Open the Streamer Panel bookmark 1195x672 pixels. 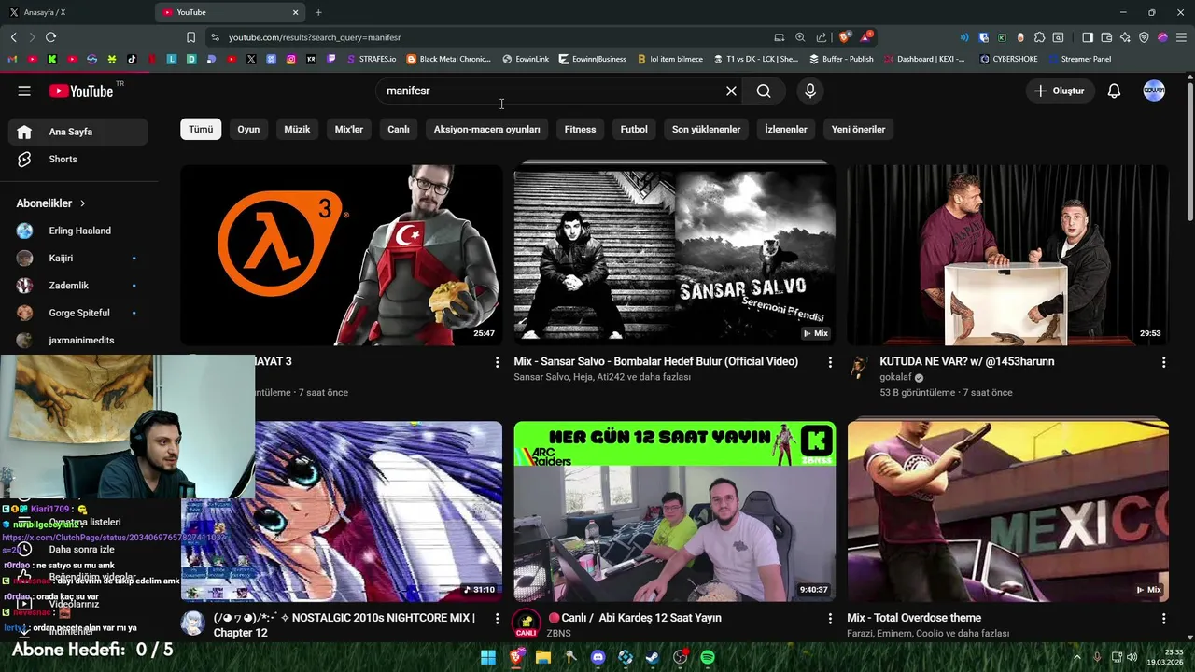pos(1079,59)
